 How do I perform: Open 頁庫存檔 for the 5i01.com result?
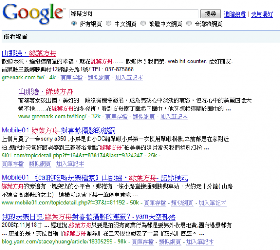(13, 164)
